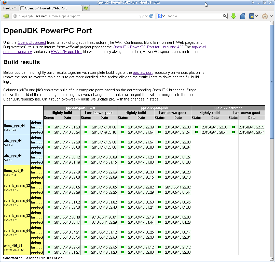Open new tab with plus icon
Viewport: 275px width, 262px height.
86,8
